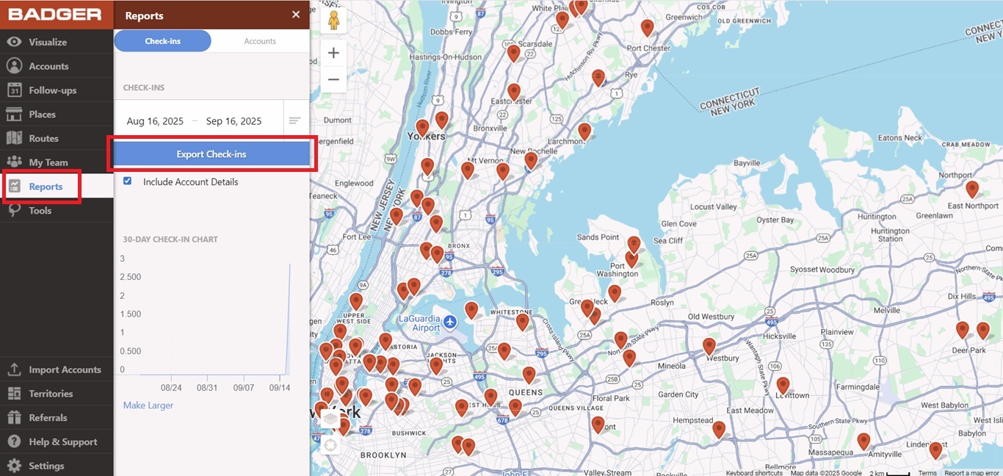The image size is (1003, 476).
Task: Select the pin at East Northport
Action: click(x=972, y=189)
